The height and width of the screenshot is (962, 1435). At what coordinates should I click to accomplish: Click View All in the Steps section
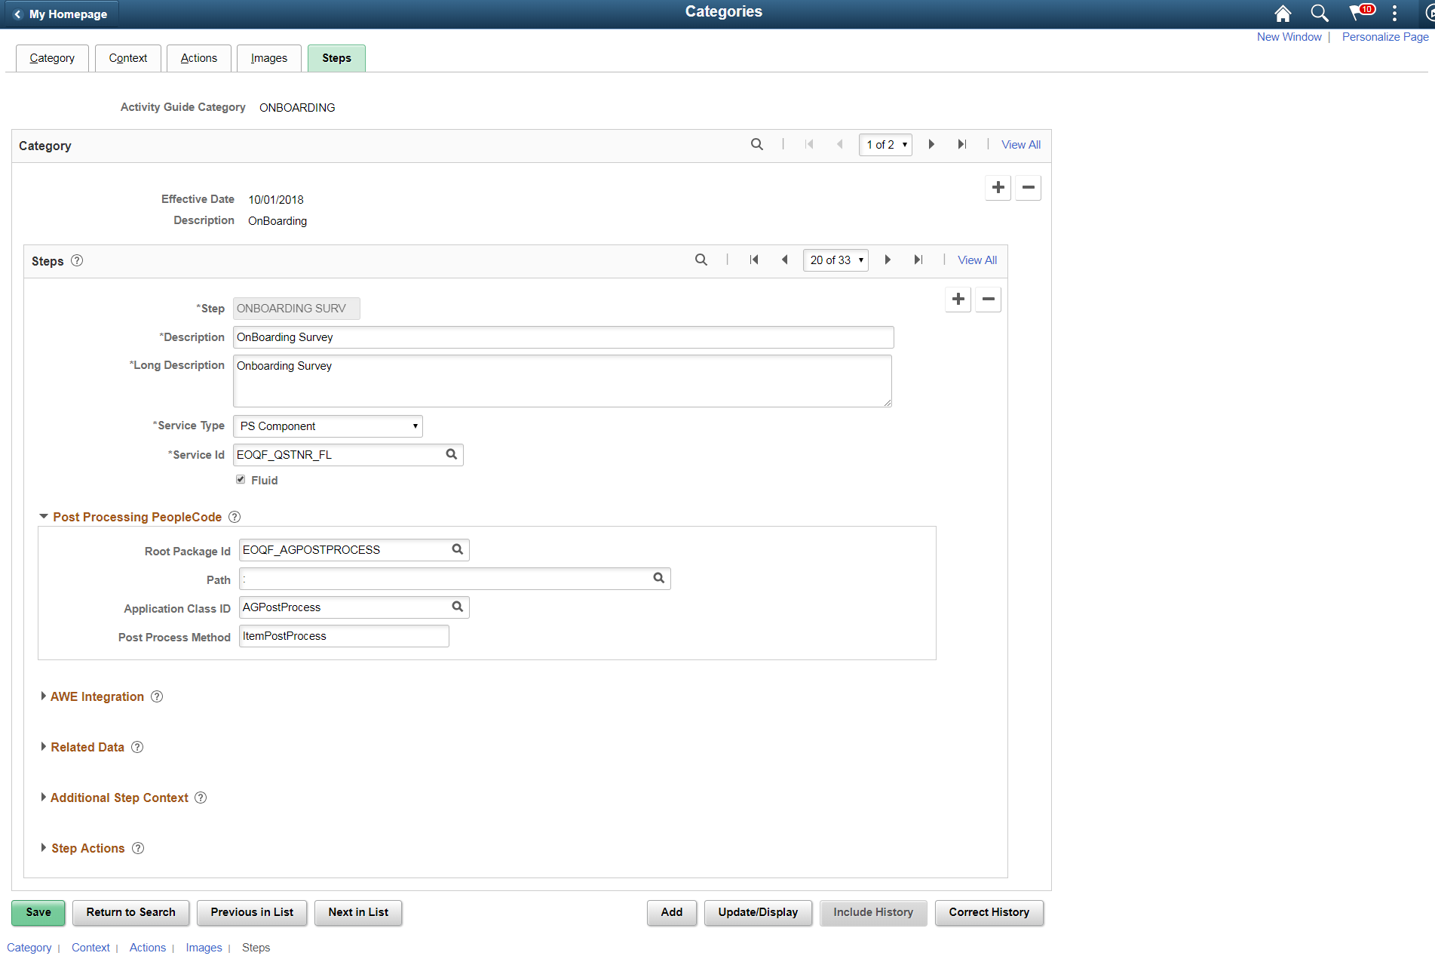tap(977, 260)
